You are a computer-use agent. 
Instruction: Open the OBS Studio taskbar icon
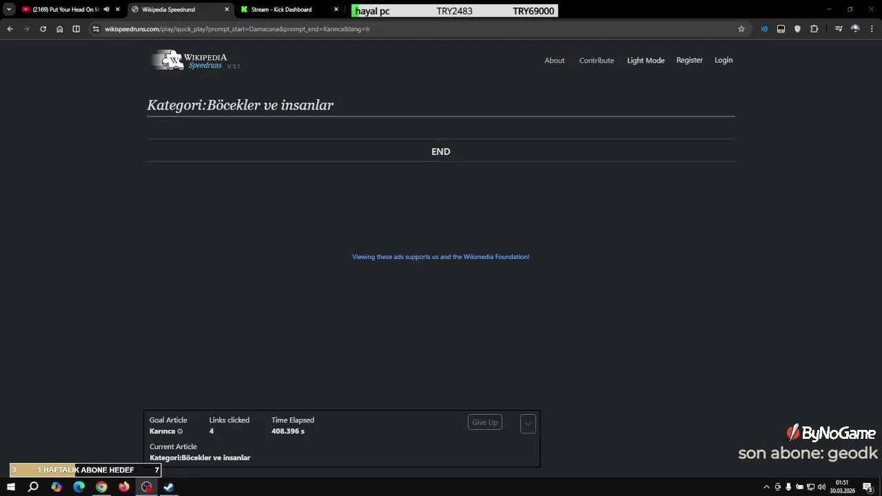tap(147, 487)
